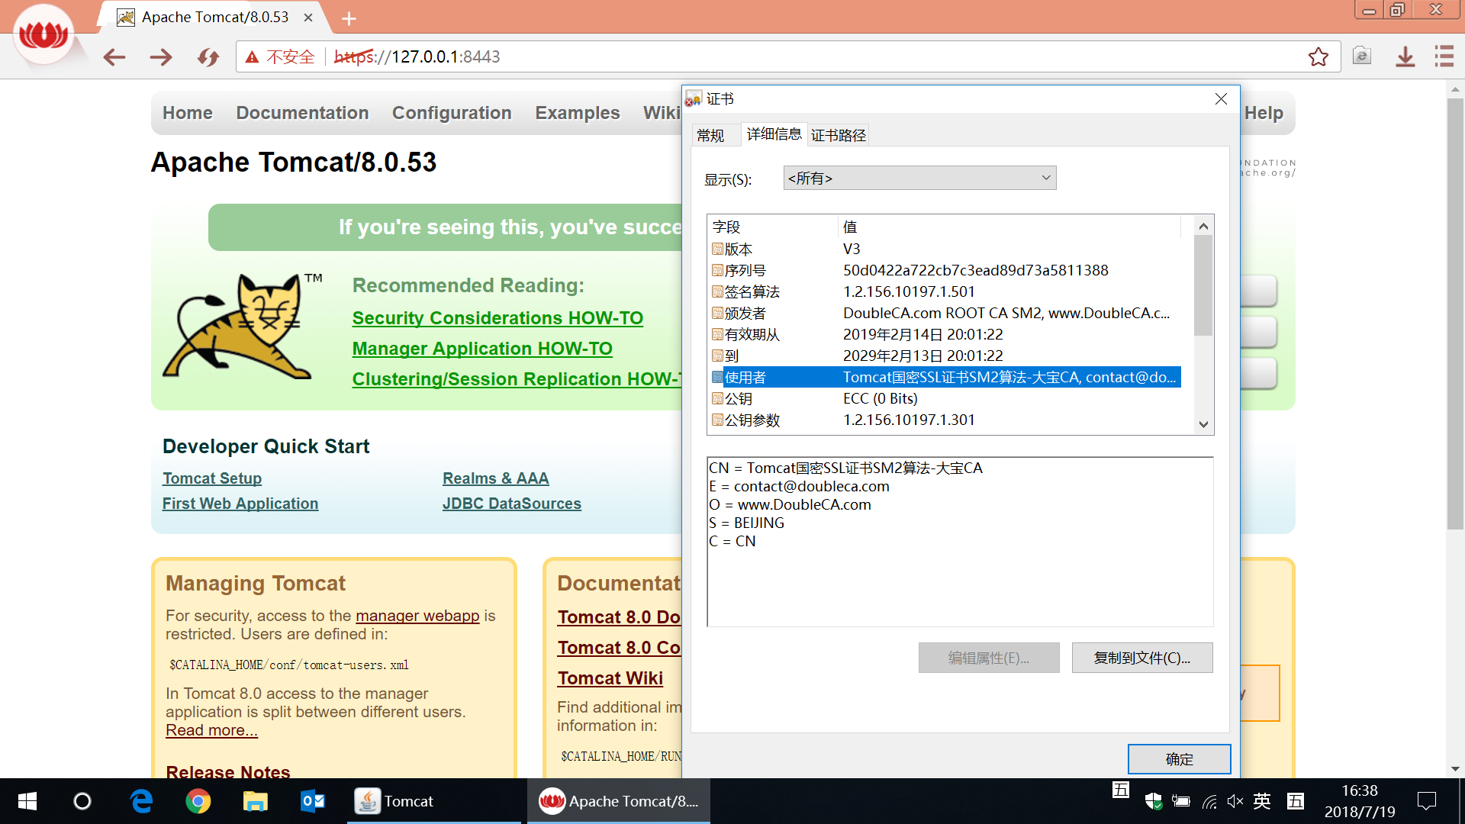Open Security Considerations HOW-TO link
1465x824 pixels.
pos(497,318)
